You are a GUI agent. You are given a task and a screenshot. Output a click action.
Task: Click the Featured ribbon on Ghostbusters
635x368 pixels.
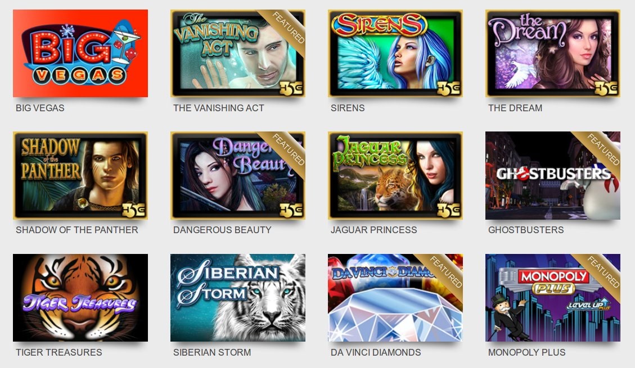point(602,149)
